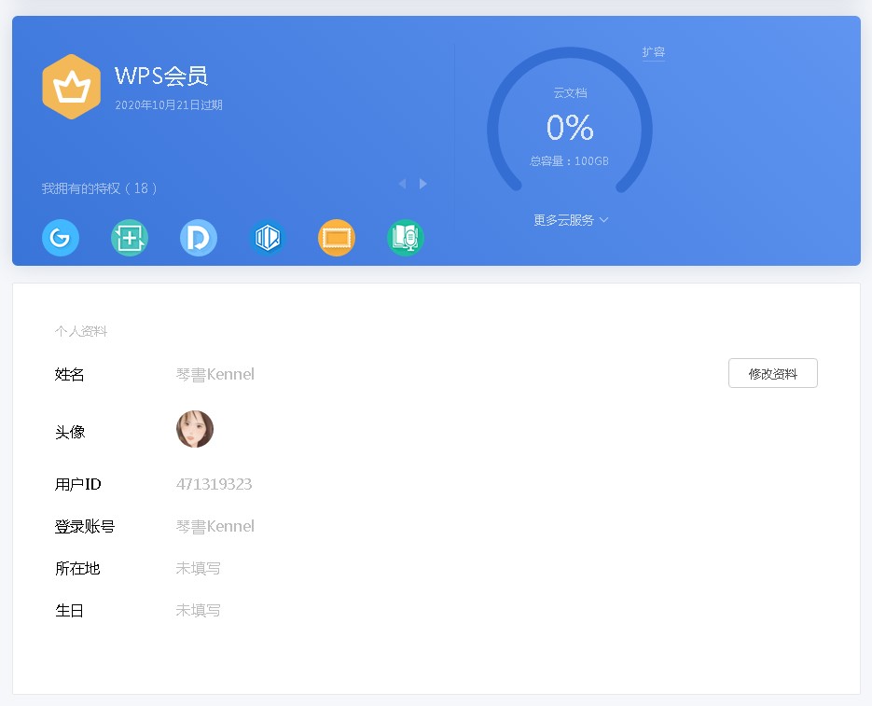Image resolution: width=872 pixels, height=706 pixels.
Task: Open the blue G privilege icon
Action: point(61,238)
